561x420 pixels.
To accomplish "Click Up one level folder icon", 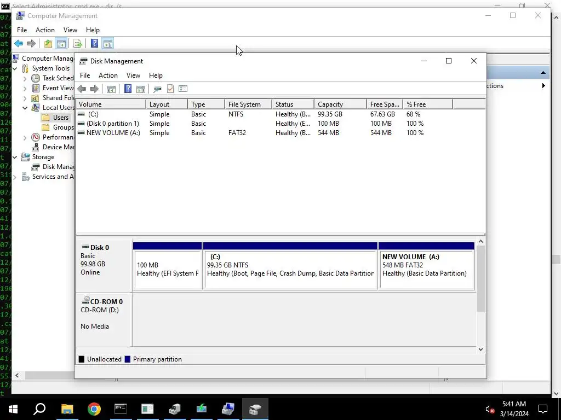I will (48, 44).
